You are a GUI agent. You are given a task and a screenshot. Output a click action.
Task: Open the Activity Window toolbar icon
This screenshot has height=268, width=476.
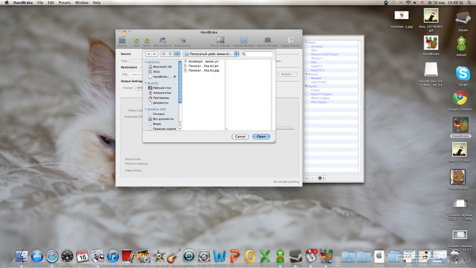click(x=267, y=40)
